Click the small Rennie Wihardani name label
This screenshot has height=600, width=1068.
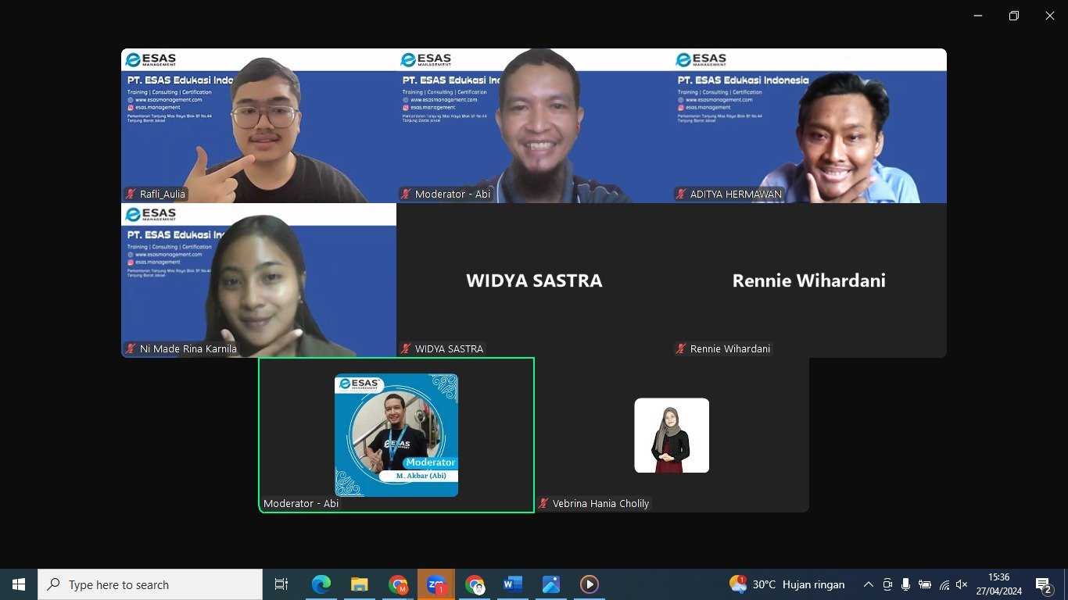coord(730,349)
